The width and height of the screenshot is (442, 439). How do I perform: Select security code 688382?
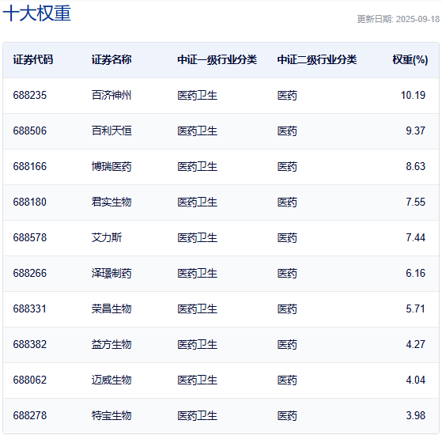(x=29, y=345)
